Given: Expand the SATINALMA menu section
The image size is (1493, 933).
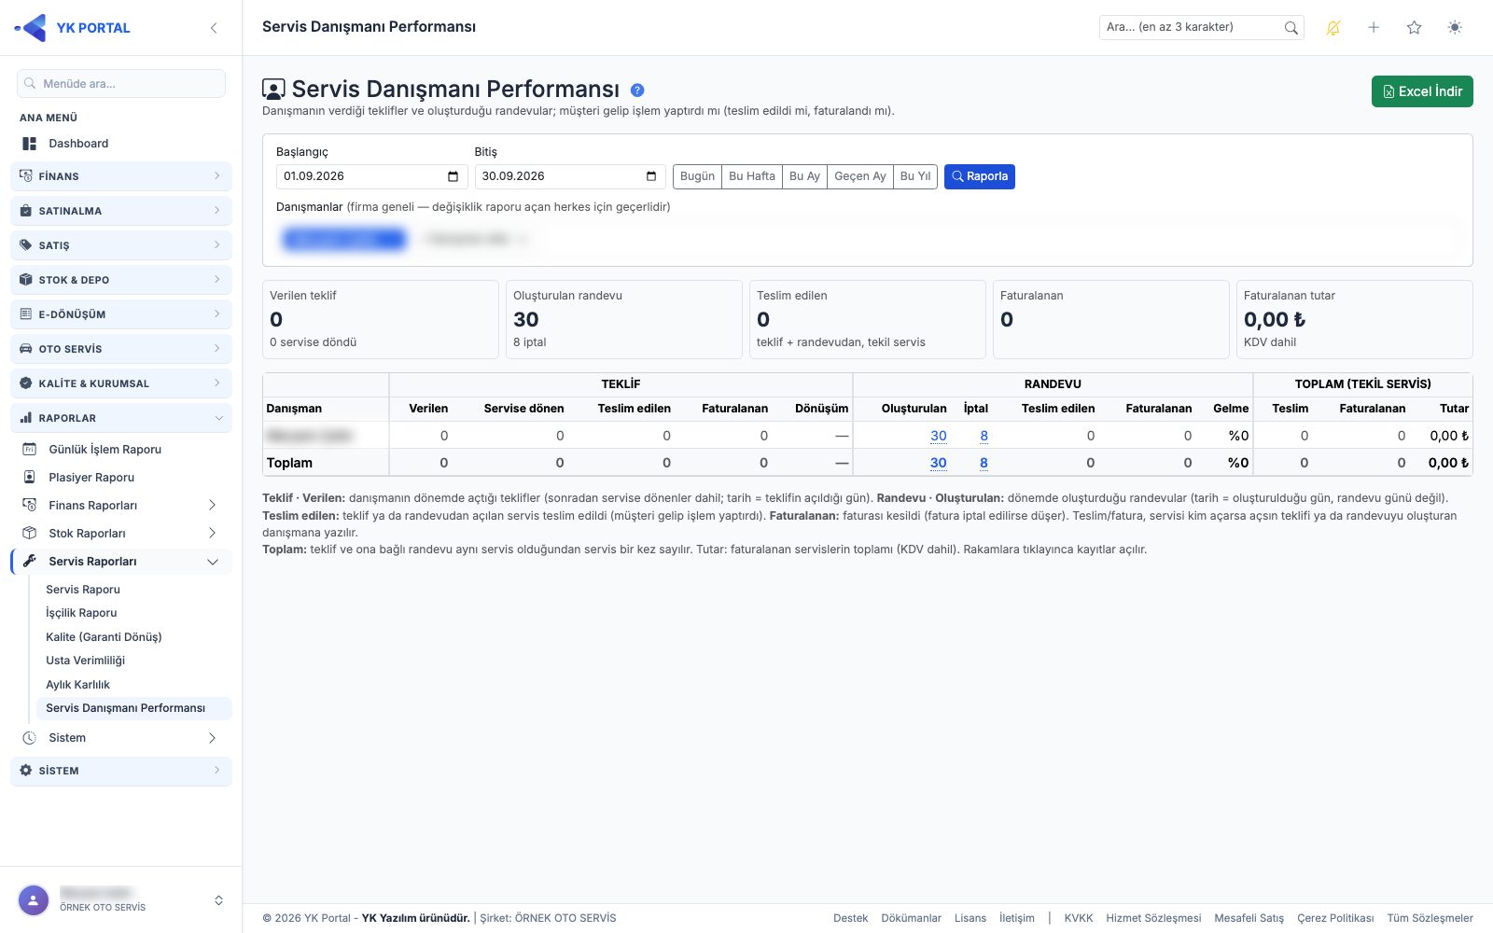Looking at the screenshot, I should [x=121, y=211].
